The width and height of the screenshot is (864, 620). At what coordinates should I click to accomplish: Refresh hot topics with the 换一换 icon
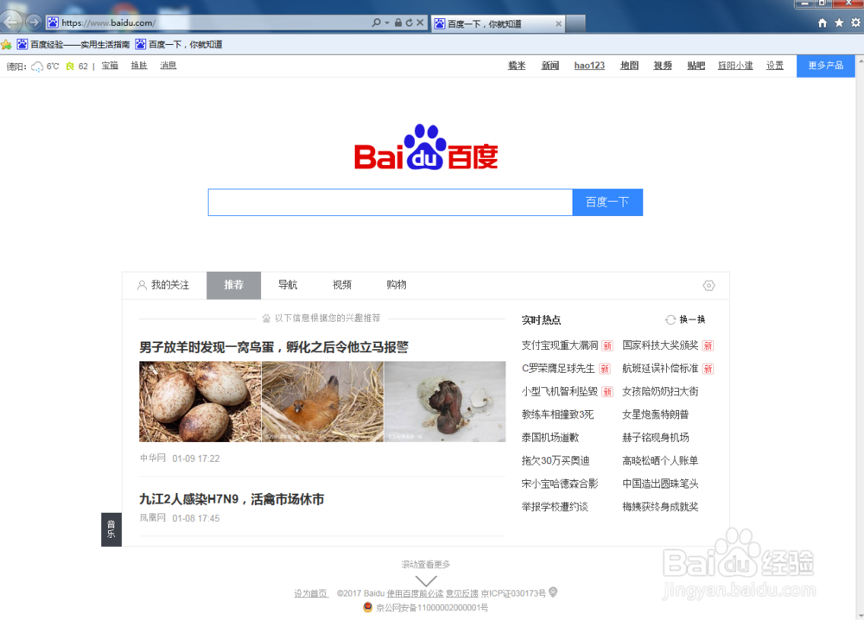[671, 319]
